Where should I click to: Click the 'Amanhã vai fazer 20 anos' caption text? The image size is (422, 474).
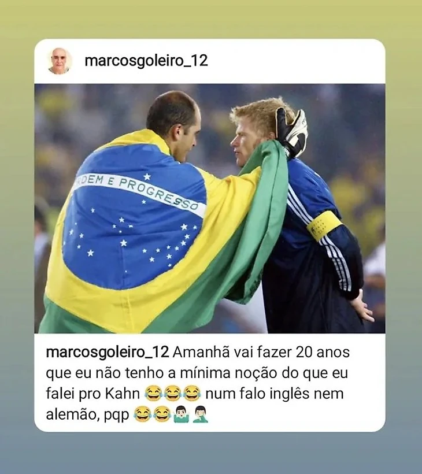(261, 352)
